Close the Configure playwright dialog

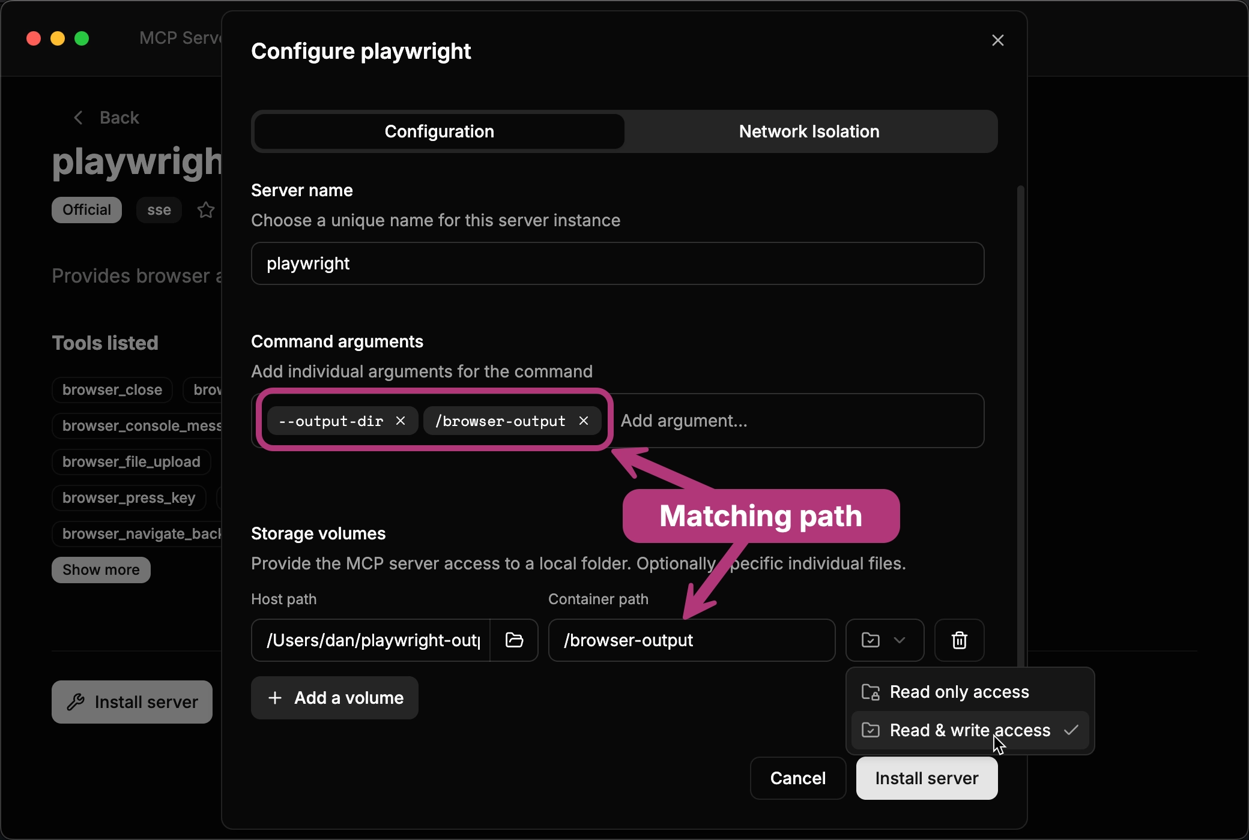coord(998,40)
